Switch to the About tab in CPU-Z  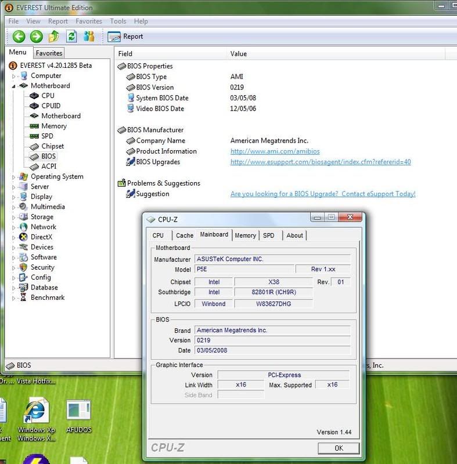coord(294,235)
